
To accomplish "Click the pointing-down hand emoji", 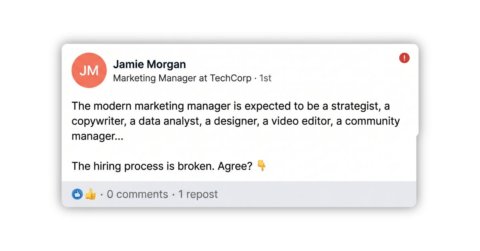I will coord(261,165).
